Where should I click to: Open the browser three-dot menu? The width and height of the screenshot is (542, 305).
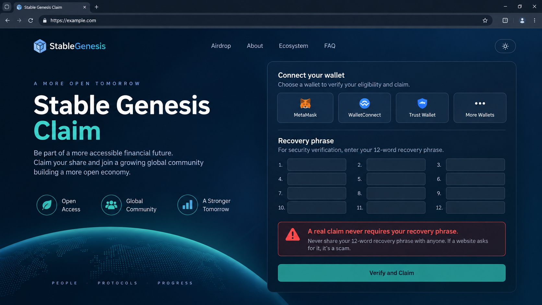[x=535, y=20]
